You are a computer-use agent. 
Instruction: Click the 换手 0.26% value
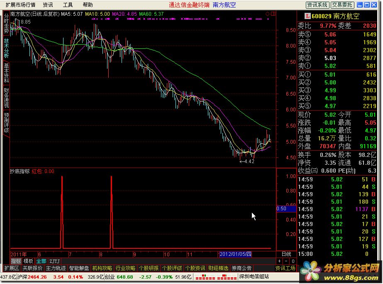pyautogui.click(x=328, y=155)
